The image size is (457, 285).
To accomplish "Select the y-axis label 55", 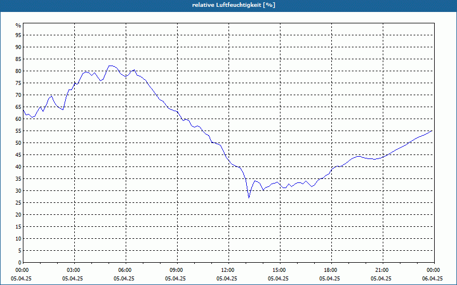I will 18,131.
